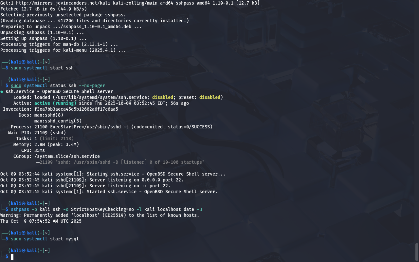
Task: Click the terminal cursor block at the last prompt
Action: pos(12,256)
